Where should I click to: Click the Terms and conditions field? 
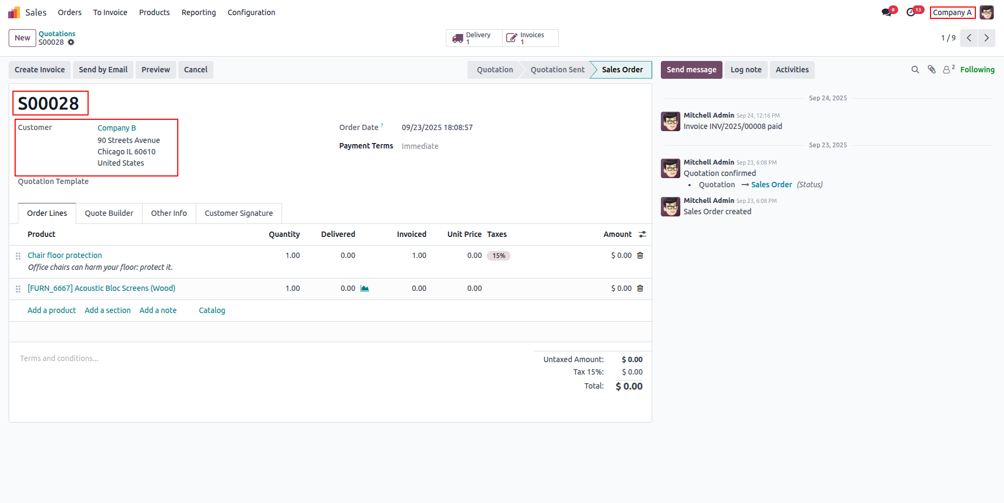59,358
